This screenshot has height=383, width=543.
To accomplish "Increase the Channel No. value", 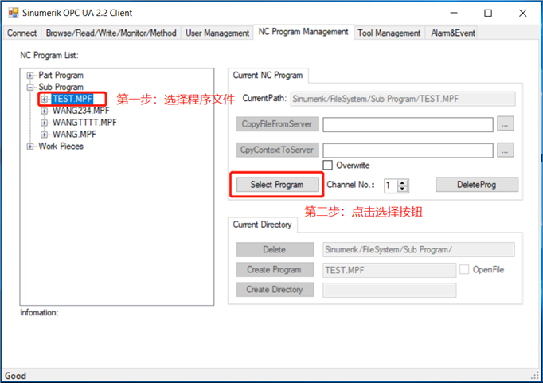I will click(x=402, y=182).
